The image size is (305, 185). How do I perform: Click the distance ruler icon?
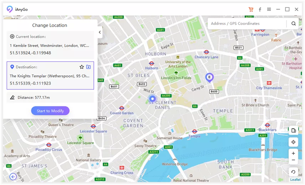(x=12, y=97)
